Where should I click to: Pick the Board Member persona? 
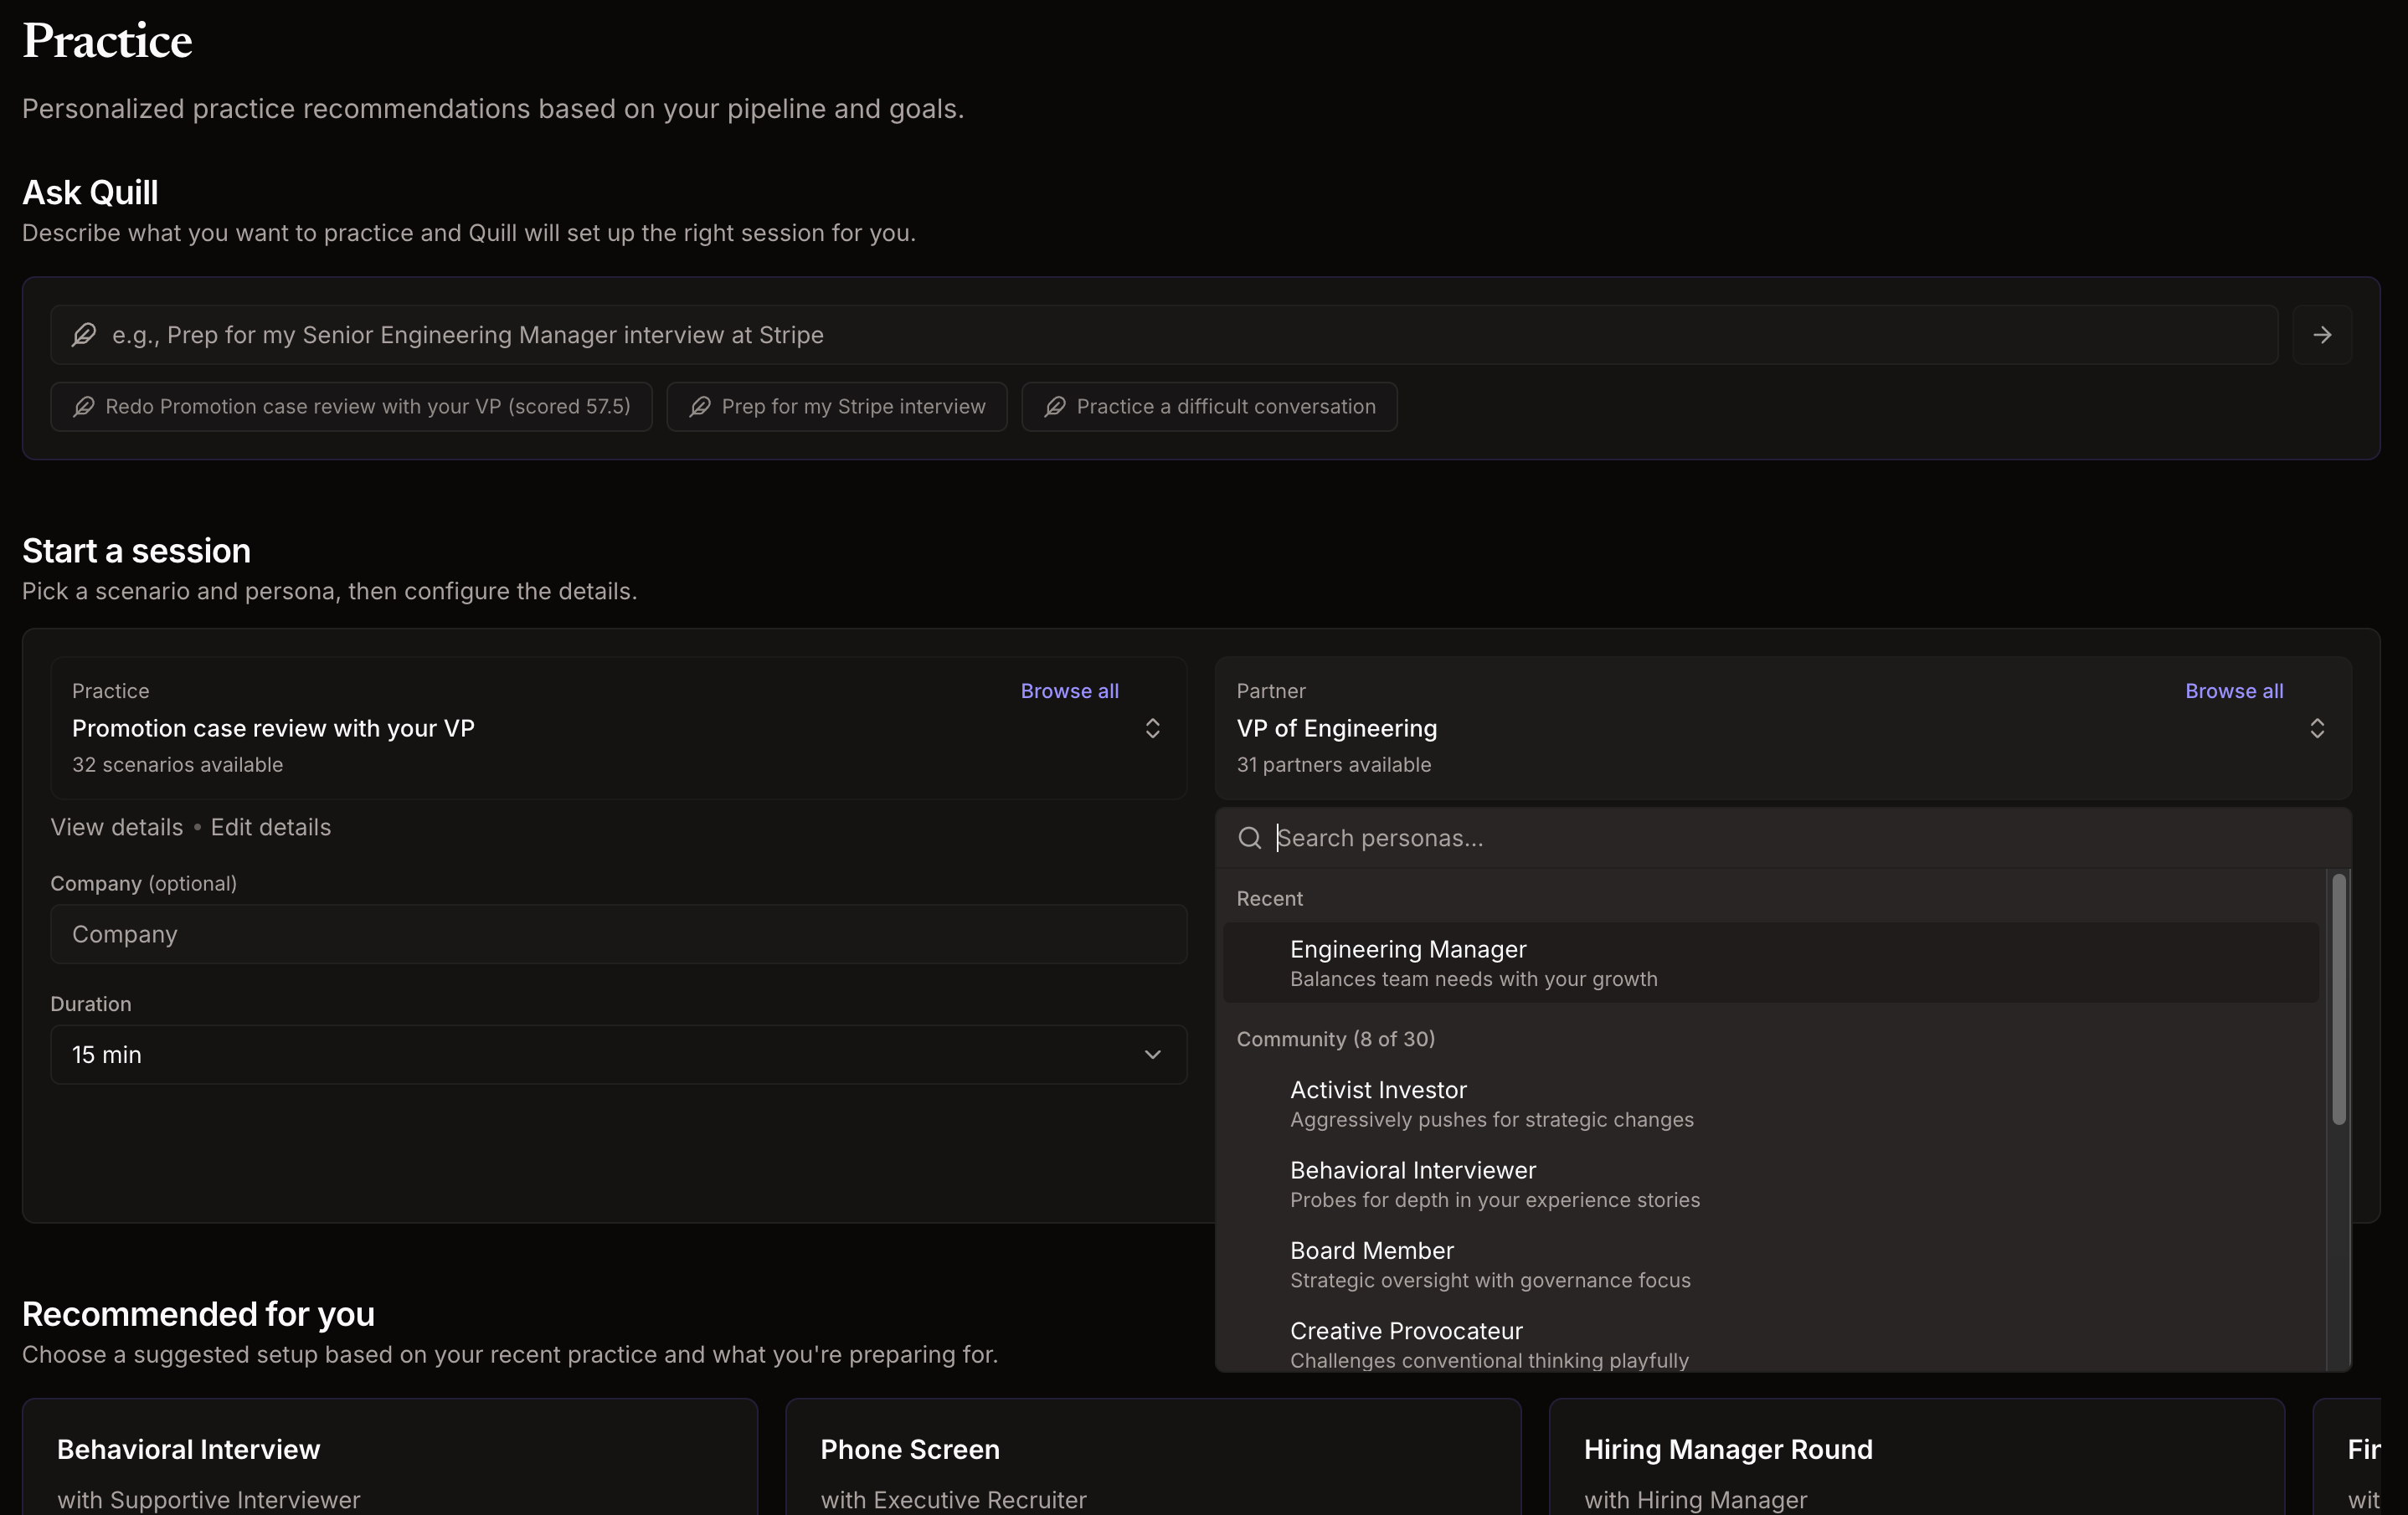click(1770, 1265)
